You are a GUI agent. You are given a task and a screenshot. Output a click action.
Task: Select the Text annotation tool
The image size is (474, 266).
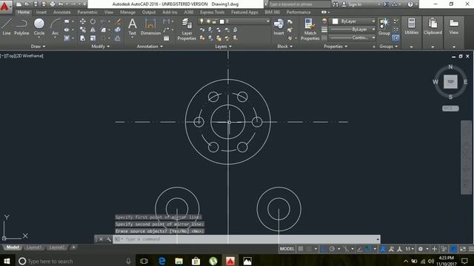(133, 27)
